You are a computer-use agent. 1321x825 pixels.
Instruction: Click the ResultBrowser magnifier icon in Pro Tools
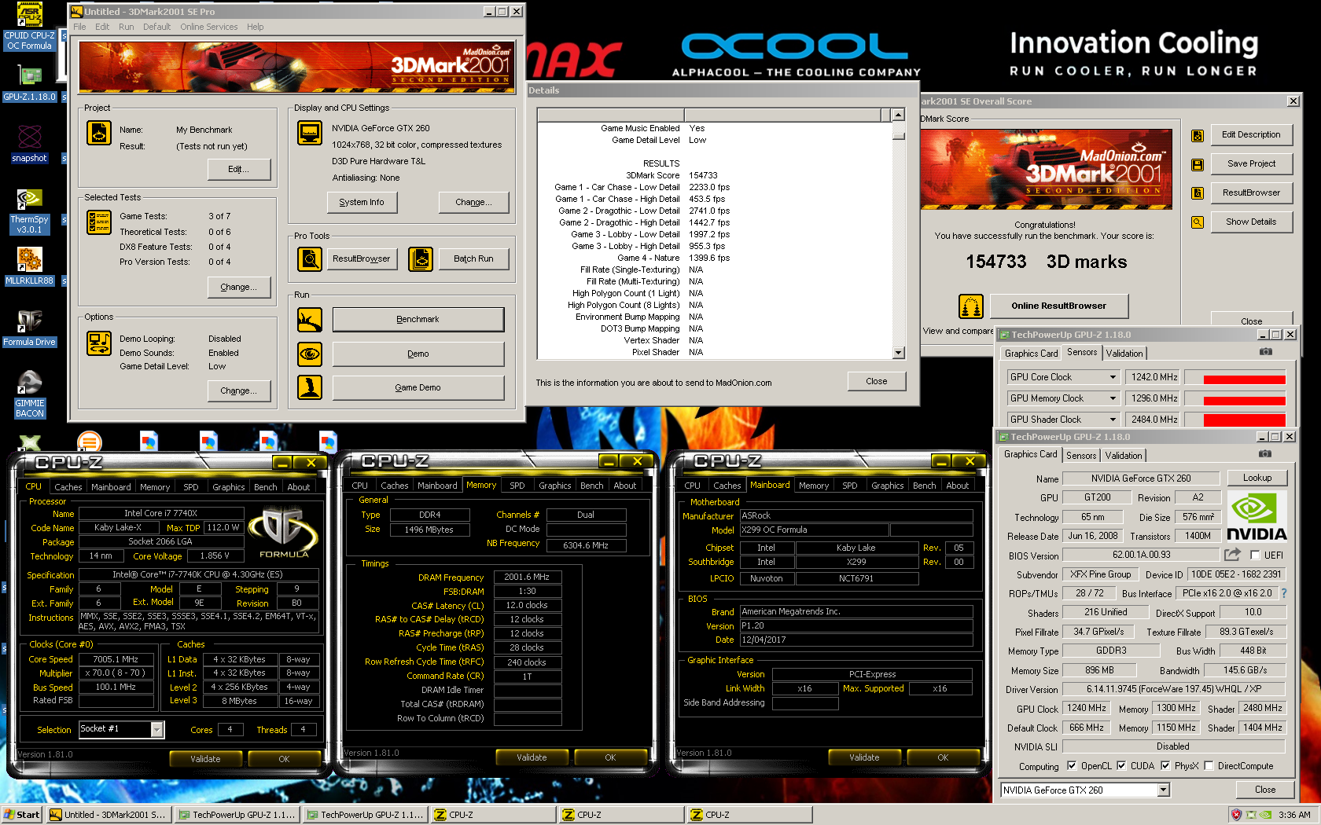click(x=310, y=258)
